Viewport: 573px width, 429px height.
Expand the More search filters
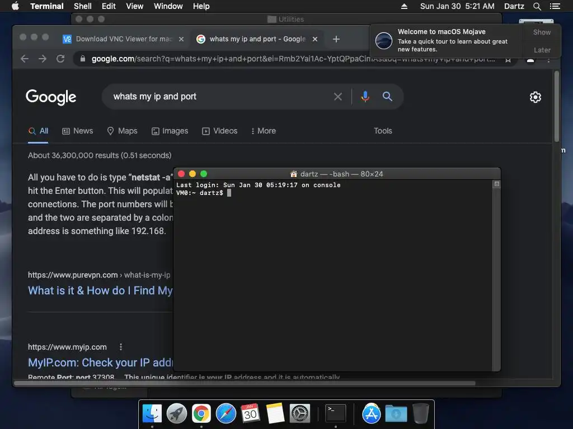264,131
